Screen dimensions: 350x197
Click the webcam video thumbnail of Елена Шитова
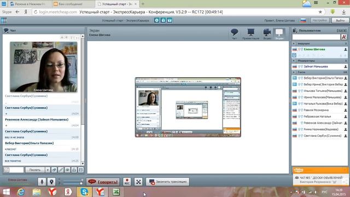pyautogui.click(x=44, y=67)
